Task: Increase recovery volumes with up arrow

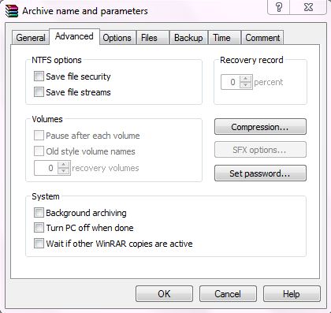Action: tap(64, 165)
